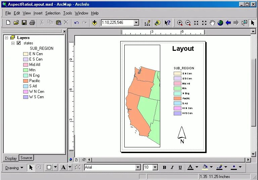Screen dimensions: 258x180
Task: Click the Rotate tool on Drawing toolbar
Action: [39, 168]
